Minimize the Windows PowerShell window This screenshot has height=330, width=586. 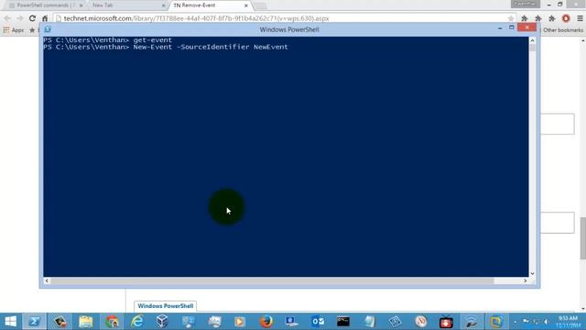(500, 28)
